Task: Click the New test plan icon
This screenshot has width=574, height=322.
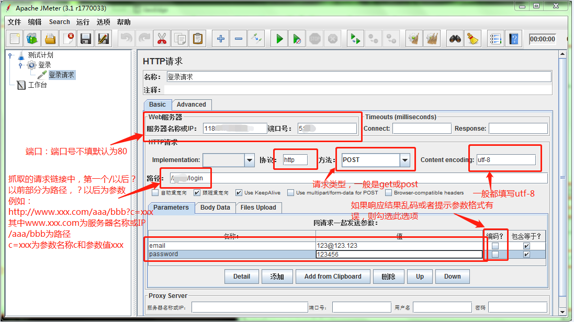Action: 15,39
